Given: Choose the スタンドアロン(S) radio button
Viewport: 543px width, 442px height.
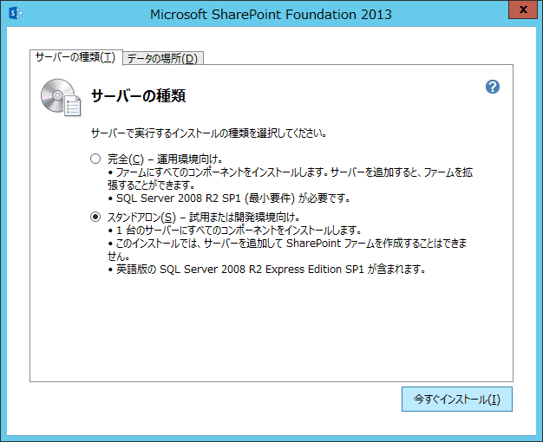Looking at the screenshot, I should pyautogui.click(x=95, y=217).
